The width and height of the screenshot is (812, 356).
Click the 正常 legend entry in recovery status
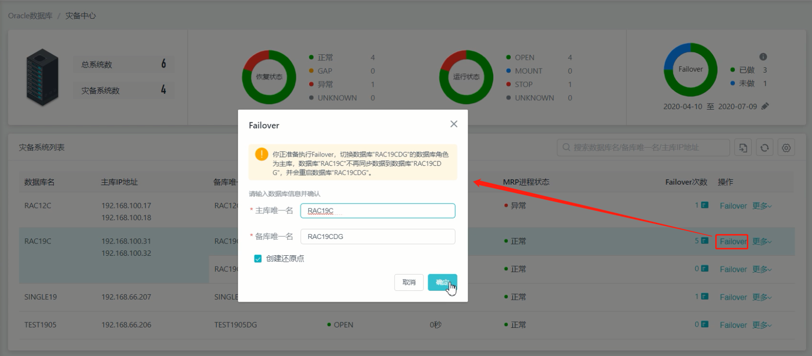(x=321, y=58)
